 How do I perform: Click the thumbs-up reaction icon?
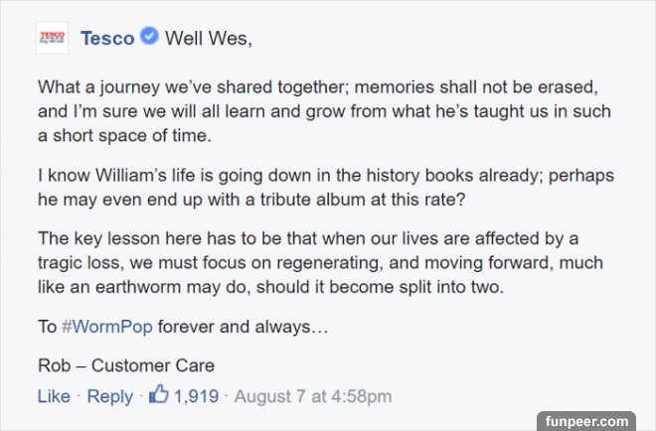tap(158, 395)
